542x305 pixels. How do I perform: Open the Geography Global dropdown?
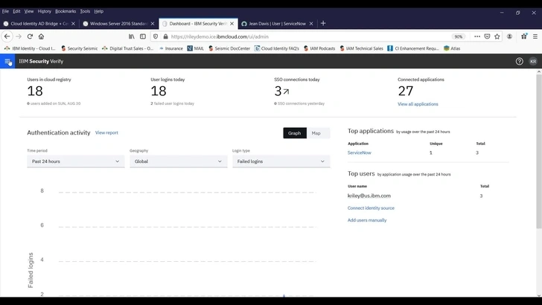point(178,161)
